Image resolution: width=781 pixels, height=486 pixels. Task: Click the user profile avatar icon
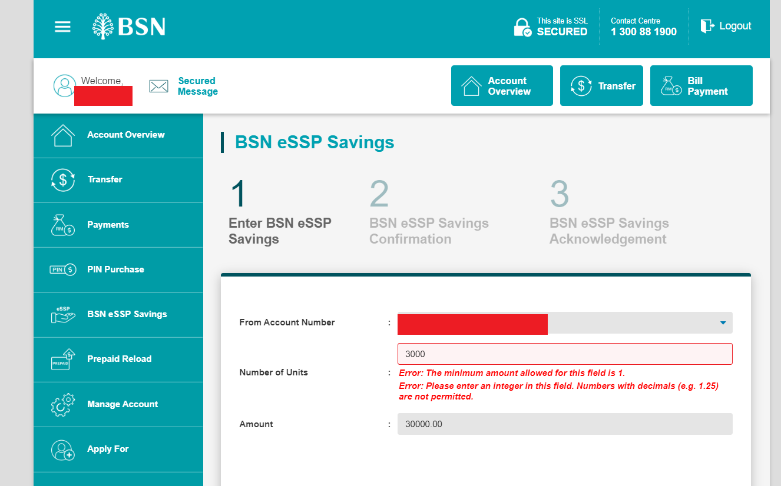[64, 86]
